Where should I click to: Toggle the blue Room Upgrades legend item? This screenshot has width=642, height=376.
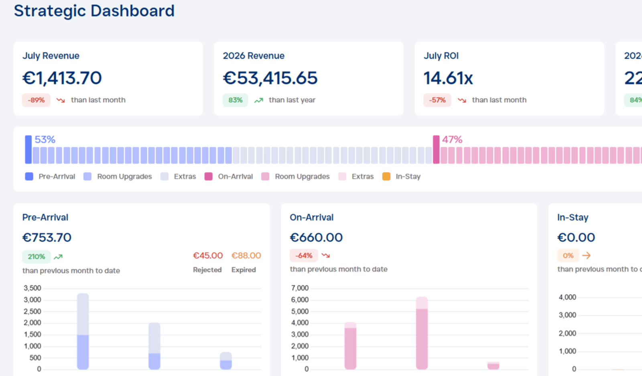coord(118,177)
